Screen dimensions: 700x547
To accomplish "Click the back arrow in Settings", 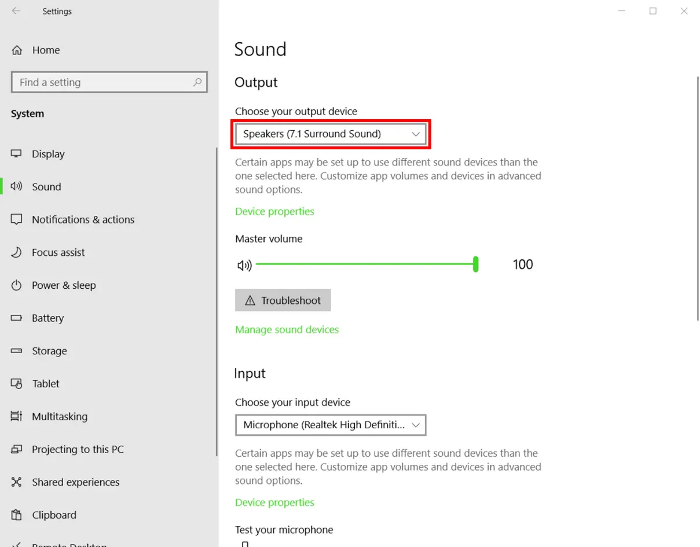I will (16, 10).
